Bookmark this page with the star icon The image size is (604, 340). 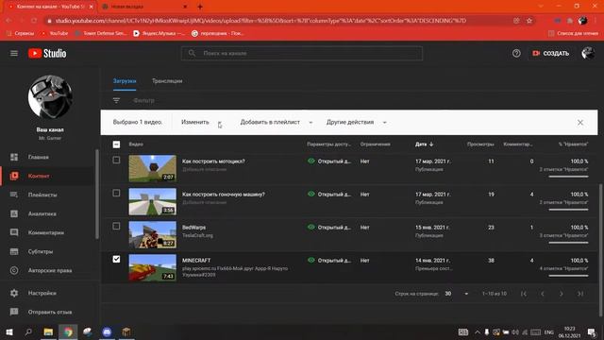pos(529,21)
